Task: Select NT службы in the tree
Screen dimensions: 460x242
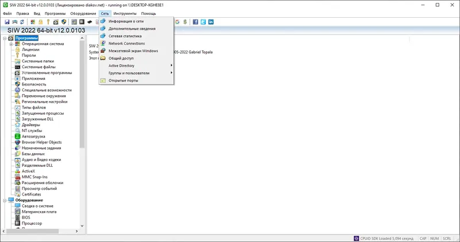Action: pos(32,131)
